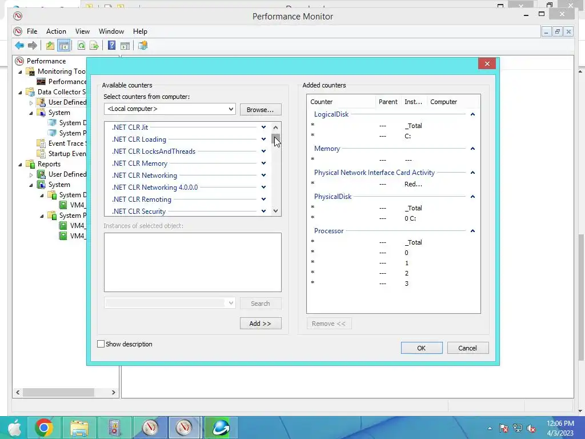The width and height of the screenshot is (585, 439).
Task: Expand .NET CLR Networking 4.0.0.0 group
Action: pyautogui.click(x=263, y=187)
